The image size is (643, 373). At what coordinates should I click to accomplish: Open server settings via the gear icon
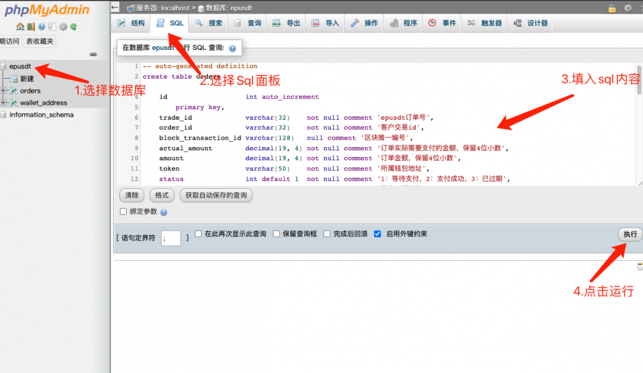(x=62, y=26)
